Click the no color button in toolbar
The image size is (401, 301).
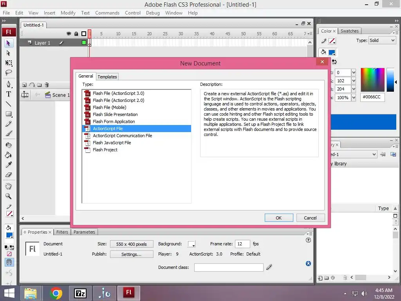tap(9, 254)
